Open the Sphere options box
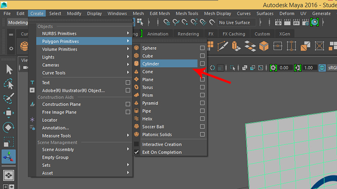Image resolution: width=337 pixels, height=189 pixels. (202, 48)
